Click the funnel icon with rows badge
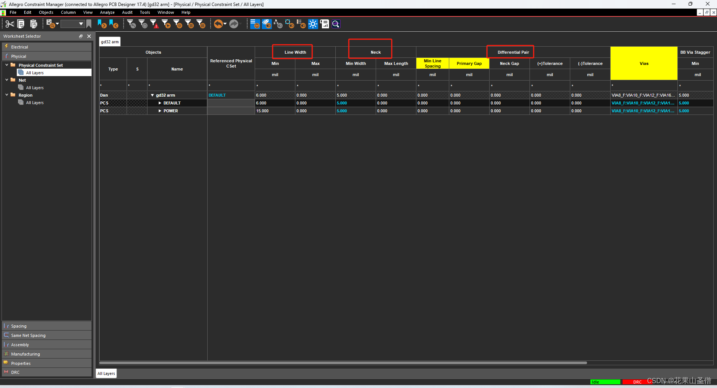 (189, 24)
